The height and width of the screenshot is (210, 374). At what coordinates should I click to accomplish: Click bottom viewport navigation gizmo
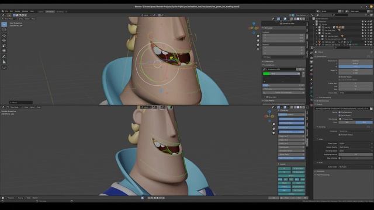[x=269, y=116]
